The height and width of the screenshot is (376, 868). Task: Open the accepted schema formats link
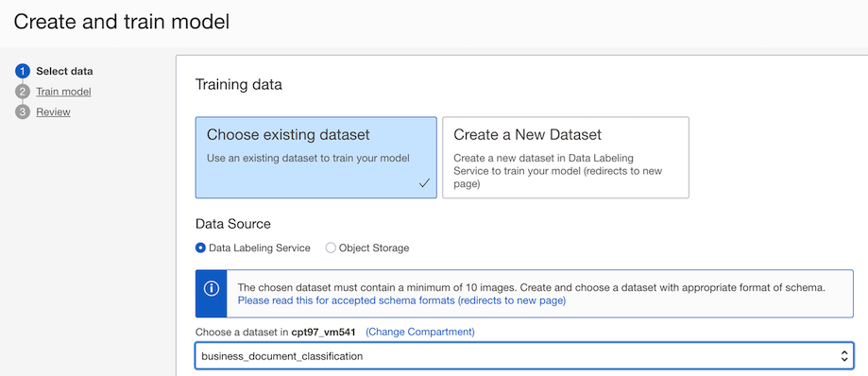coord(401,300)
